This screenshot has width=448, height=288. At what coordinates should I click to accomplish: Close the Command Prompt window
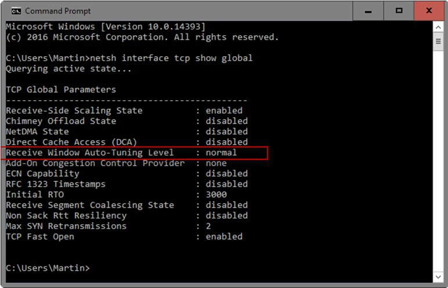(429, 11)
